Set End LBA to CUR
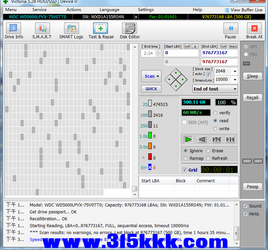The width and height of the screenshot is (268, 250). [224, 46]
